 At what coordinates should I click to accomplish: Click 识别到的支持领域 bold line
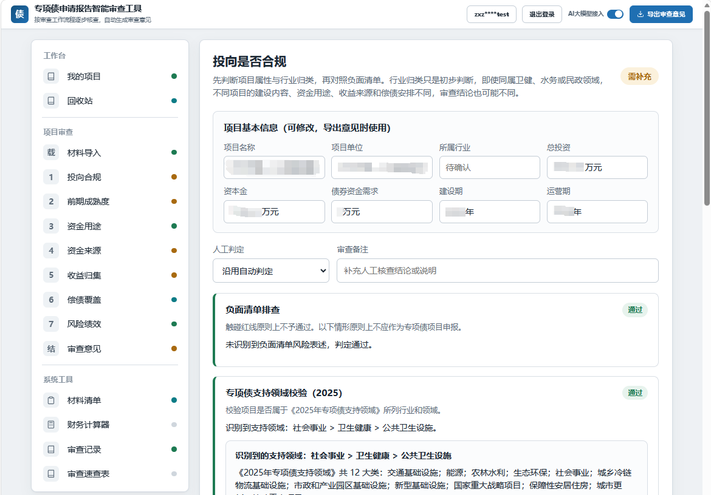pyautogui.click(x=343, y=456)
